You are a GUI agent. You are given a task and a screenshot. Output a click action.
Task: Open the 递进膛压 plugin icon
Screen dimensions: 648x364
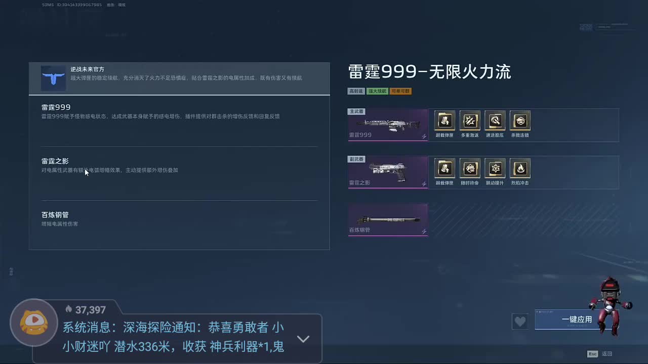(x=495, y=120)
